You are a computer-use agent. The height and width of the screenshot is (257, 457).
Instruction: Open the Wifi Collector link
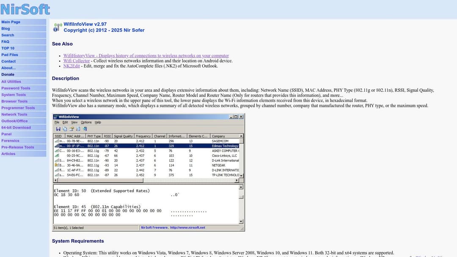coord(76,61)
